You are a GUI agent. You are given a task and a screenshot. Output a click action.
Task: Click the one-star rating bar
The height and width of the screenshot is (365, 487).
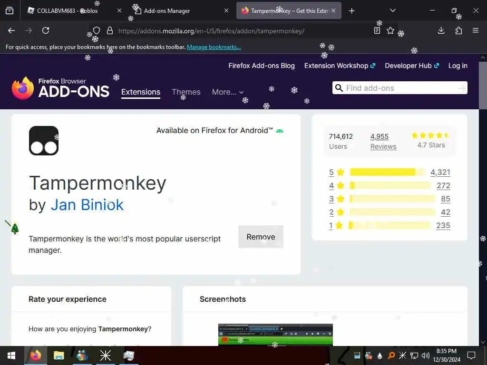click(390, 225)
